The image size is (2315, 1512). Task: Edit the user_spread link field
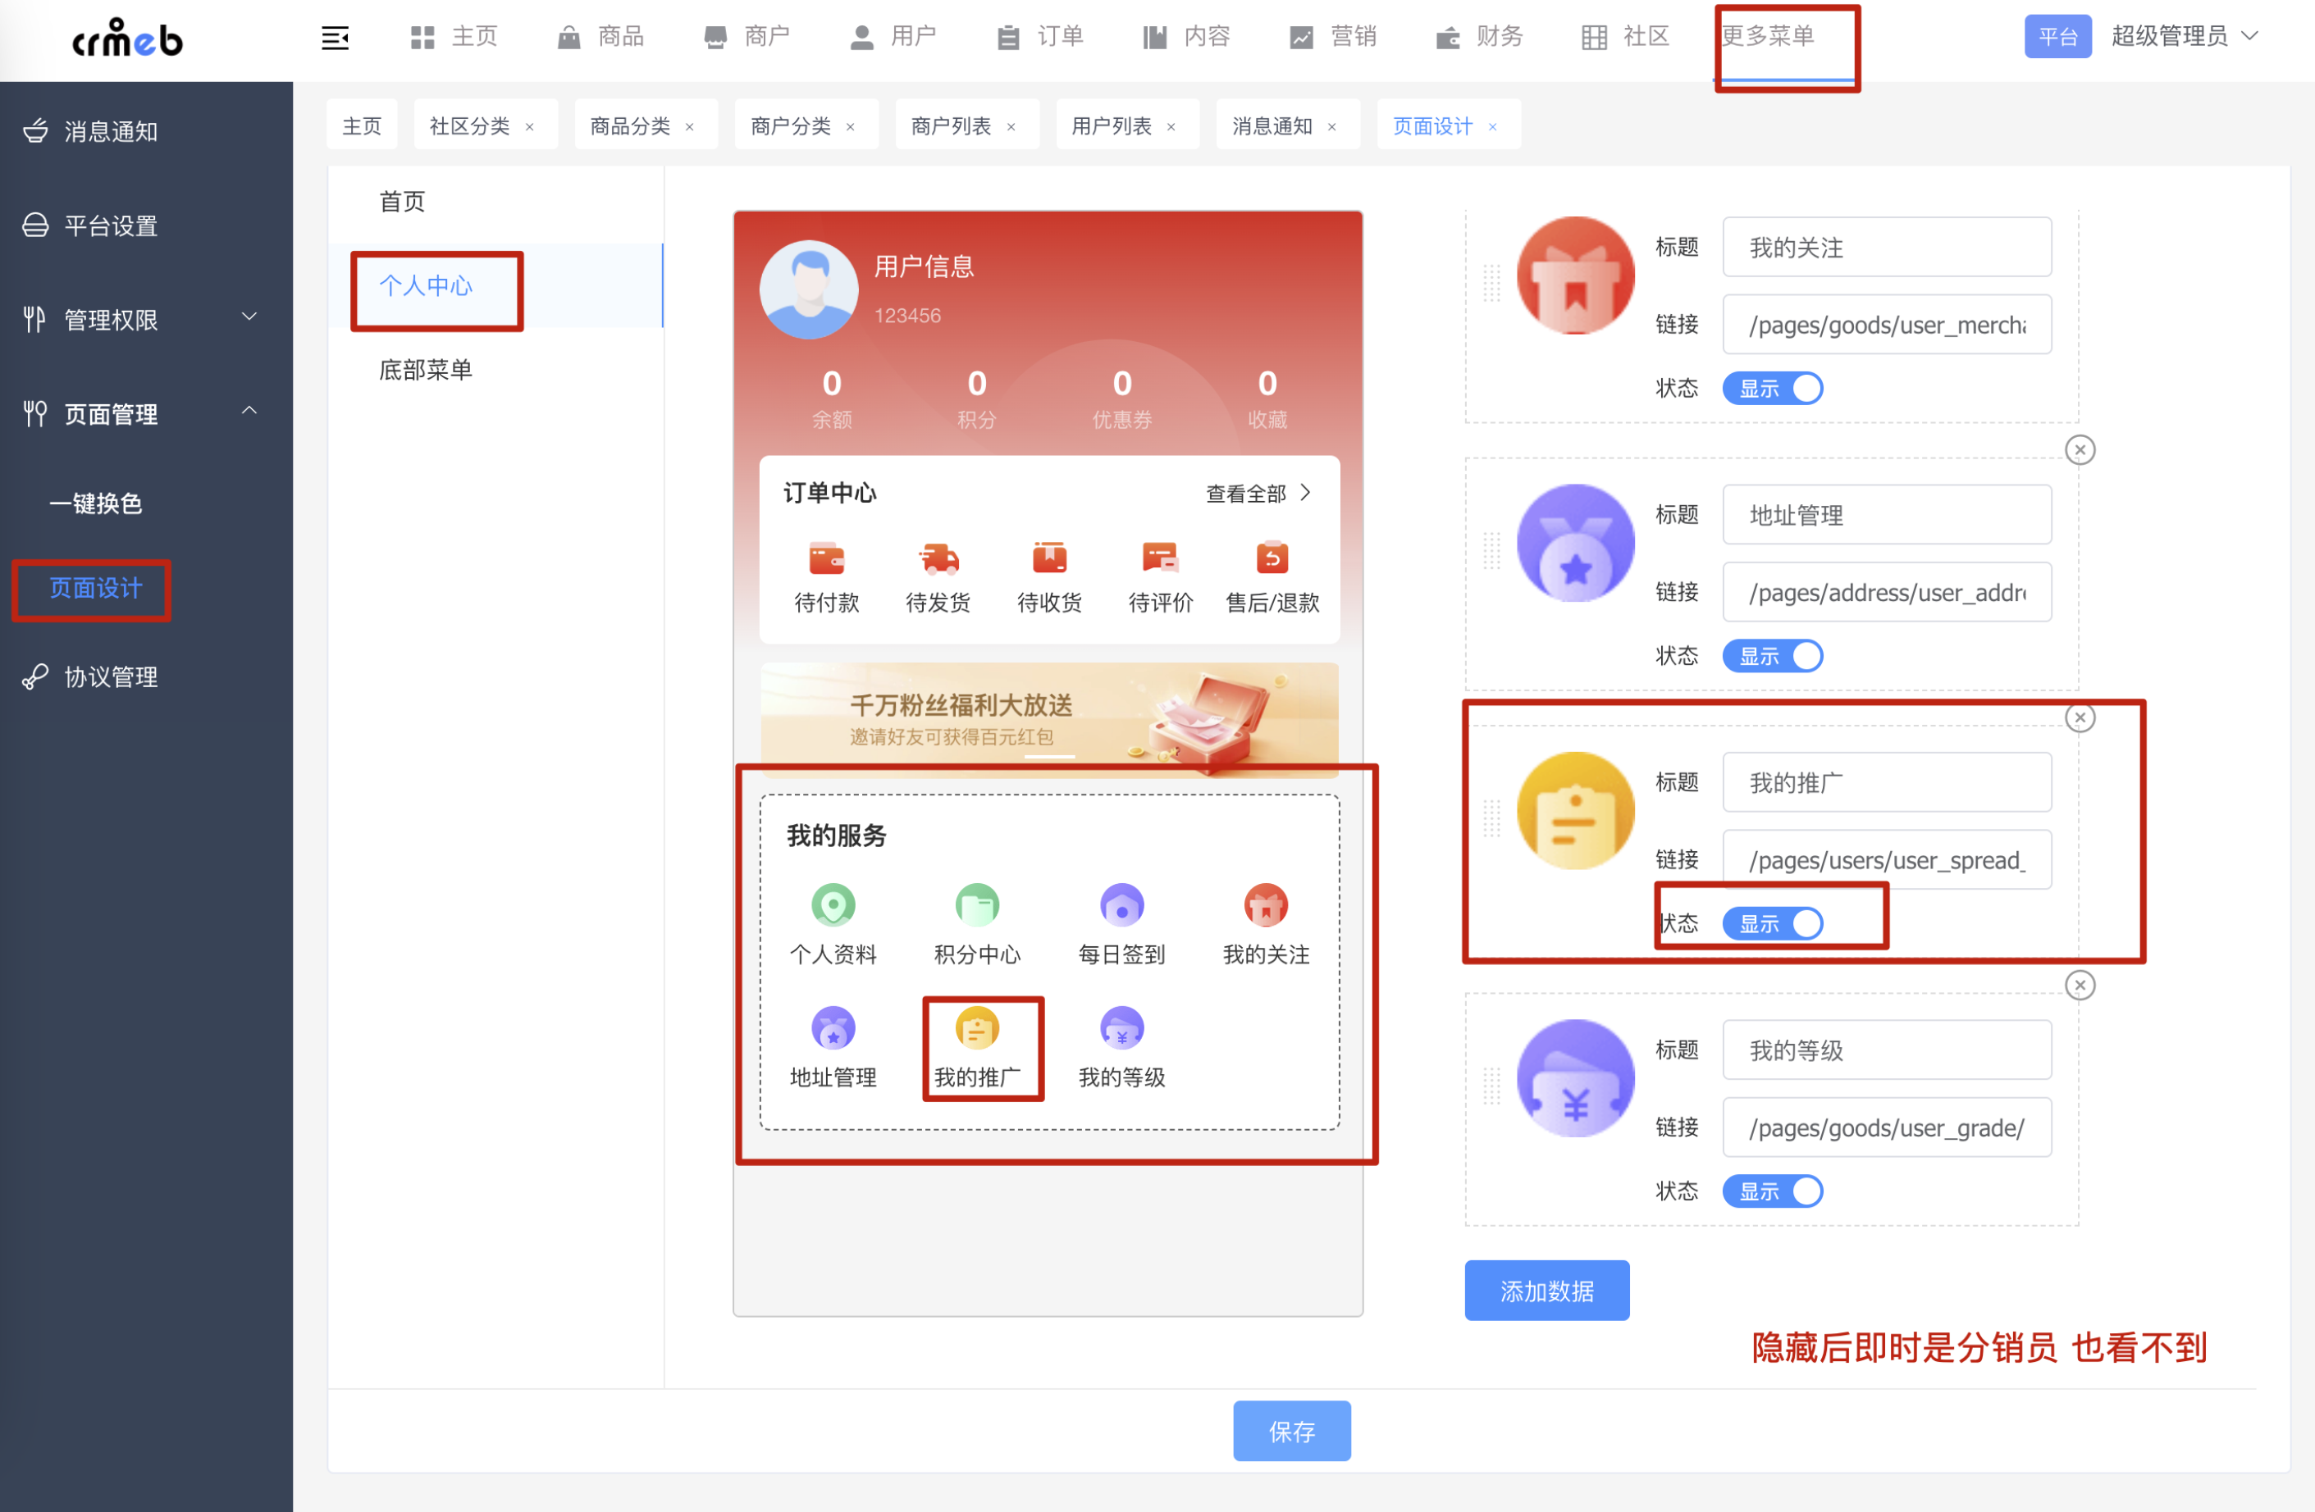[1887, 859]
